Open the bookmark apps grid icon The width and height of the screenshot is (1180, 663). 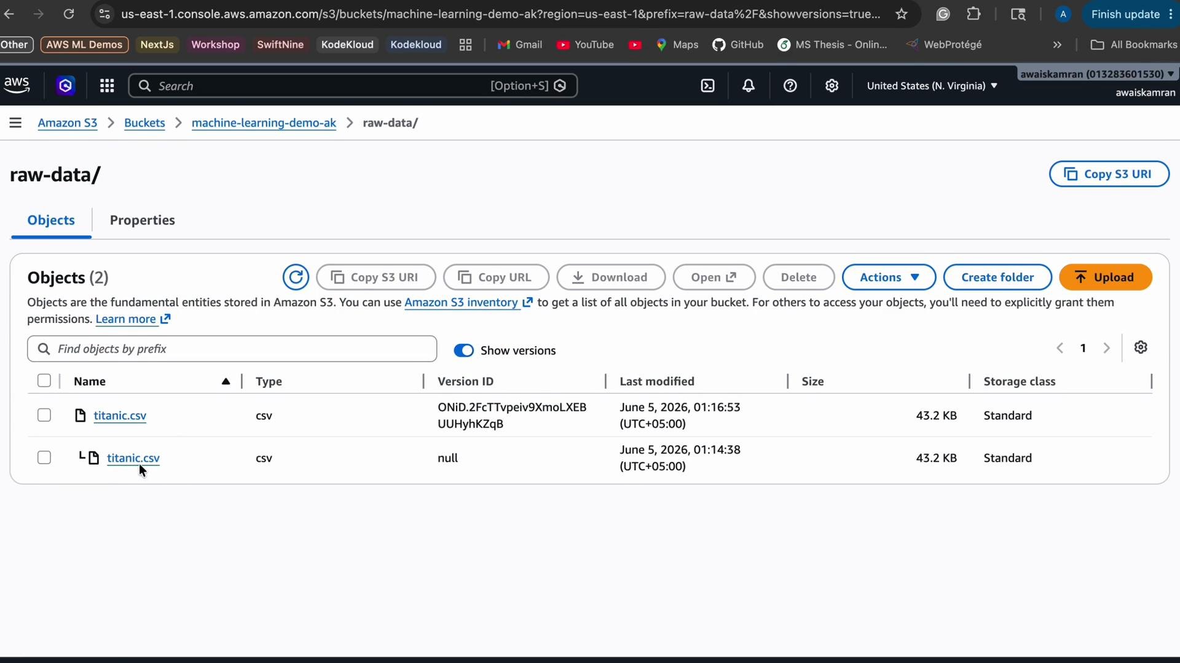pos(465,45)
